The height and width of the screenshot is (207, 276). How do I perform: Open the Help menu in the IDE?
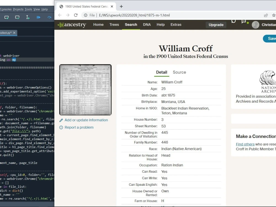pyautogui.click(x=44, y=9)
